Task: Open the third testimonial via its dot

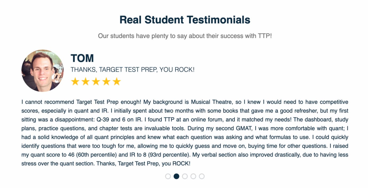Action: [185, 176]
